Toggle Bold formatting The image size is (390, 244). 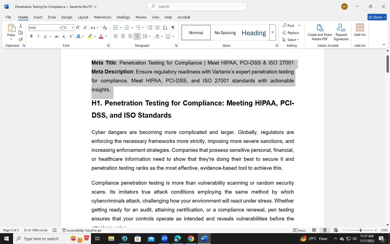31,36
